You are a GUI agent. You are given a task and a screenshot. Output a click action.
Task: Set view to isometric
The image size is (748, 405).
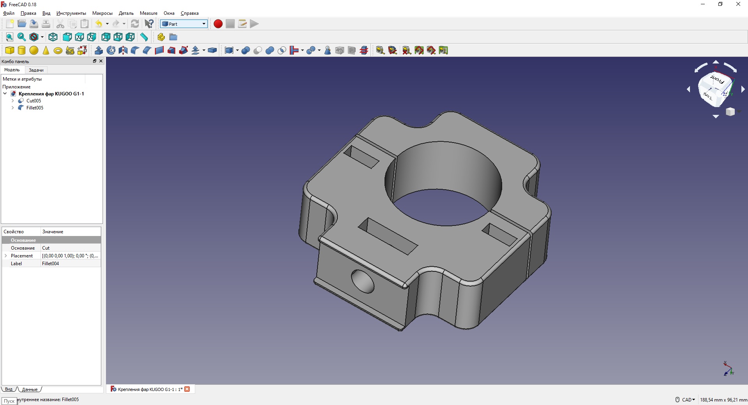click(53, 37)
